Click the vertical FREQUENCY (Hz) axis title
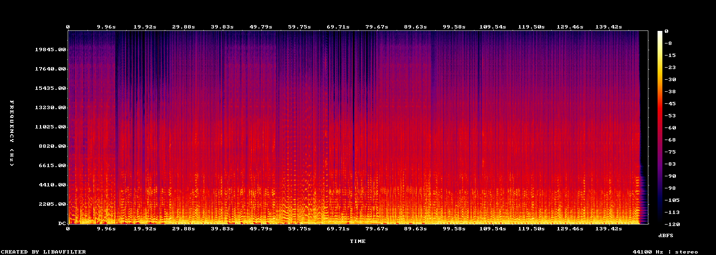Viewport: 716px width, 255px height. pyautogui.click(x=12, y=133)
